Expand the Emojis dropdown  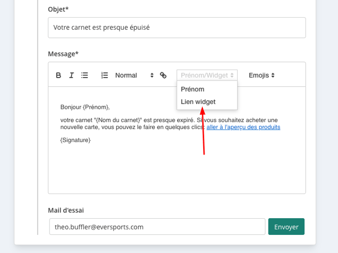261,76
